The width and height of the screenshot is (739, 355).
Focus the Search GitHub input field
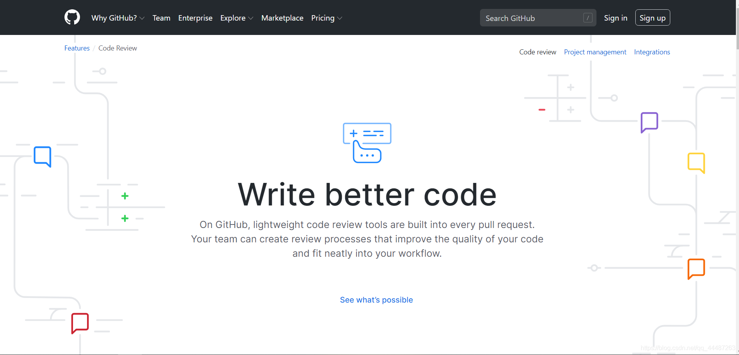coord(538,18)
